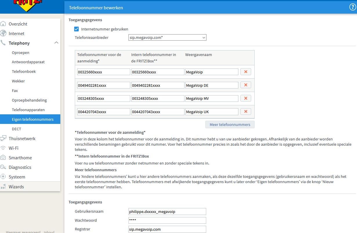Click the help question mark icon
Viewport: 357px width, 233px height.
pyautogui.click(x=352, y=8)
